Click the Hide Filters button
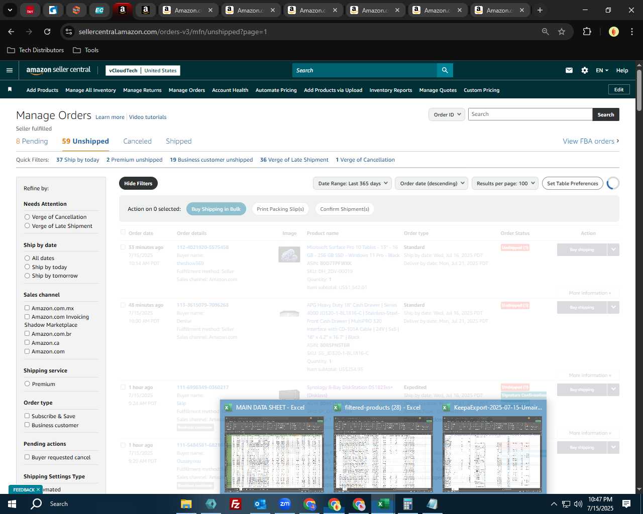This screenshot has height=514, width=643. coord(138,183)
